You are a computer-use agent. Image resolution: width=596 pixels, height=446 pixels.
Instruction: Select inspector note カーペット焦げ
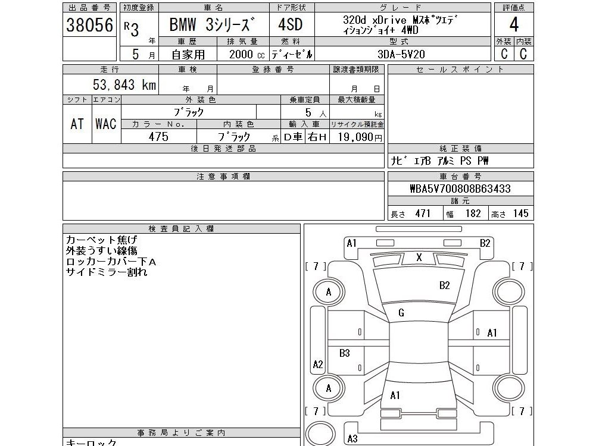(101, 240)
